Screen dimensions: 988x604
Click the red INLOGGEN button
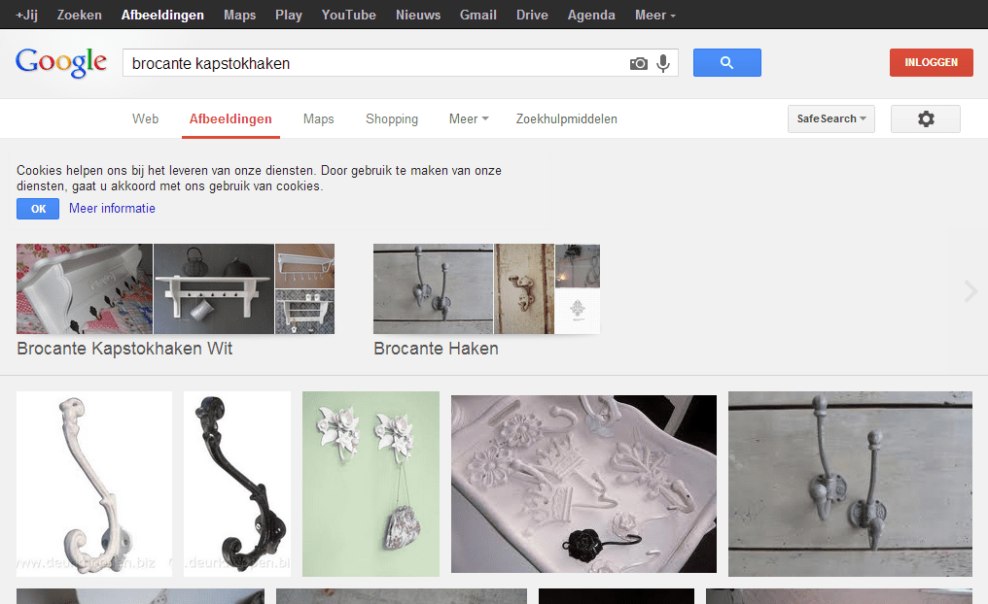[932, 63]
